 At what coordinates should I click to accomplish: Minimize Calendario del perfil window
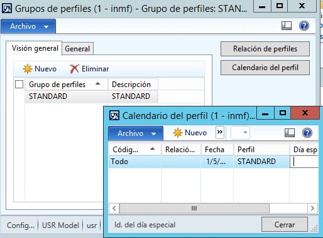click(265, 113)
